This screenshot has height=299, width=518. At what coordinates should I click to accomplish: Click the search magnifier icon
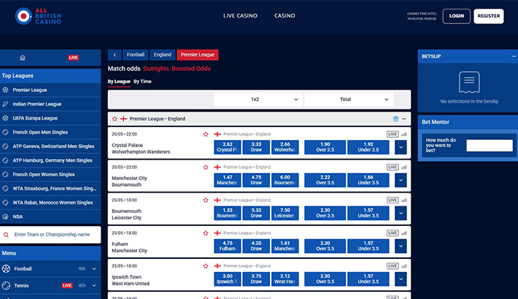tap(6, 235)
